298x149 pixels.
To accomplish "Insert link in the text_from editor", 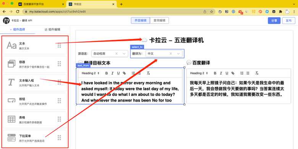I will point(124,73).
